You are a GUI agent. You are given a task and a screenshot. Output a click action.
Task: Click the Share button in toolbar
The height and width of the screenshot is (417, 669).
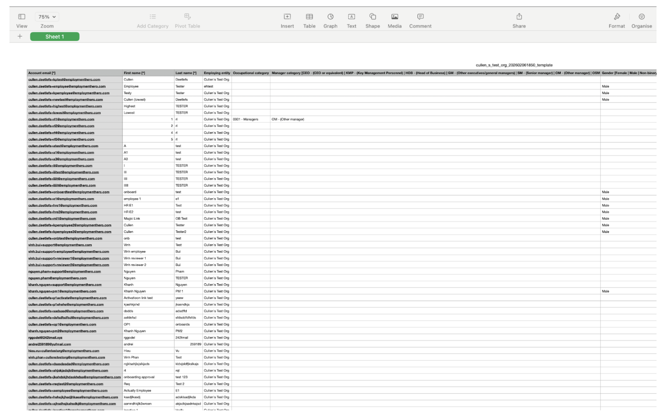click(519, 17)
